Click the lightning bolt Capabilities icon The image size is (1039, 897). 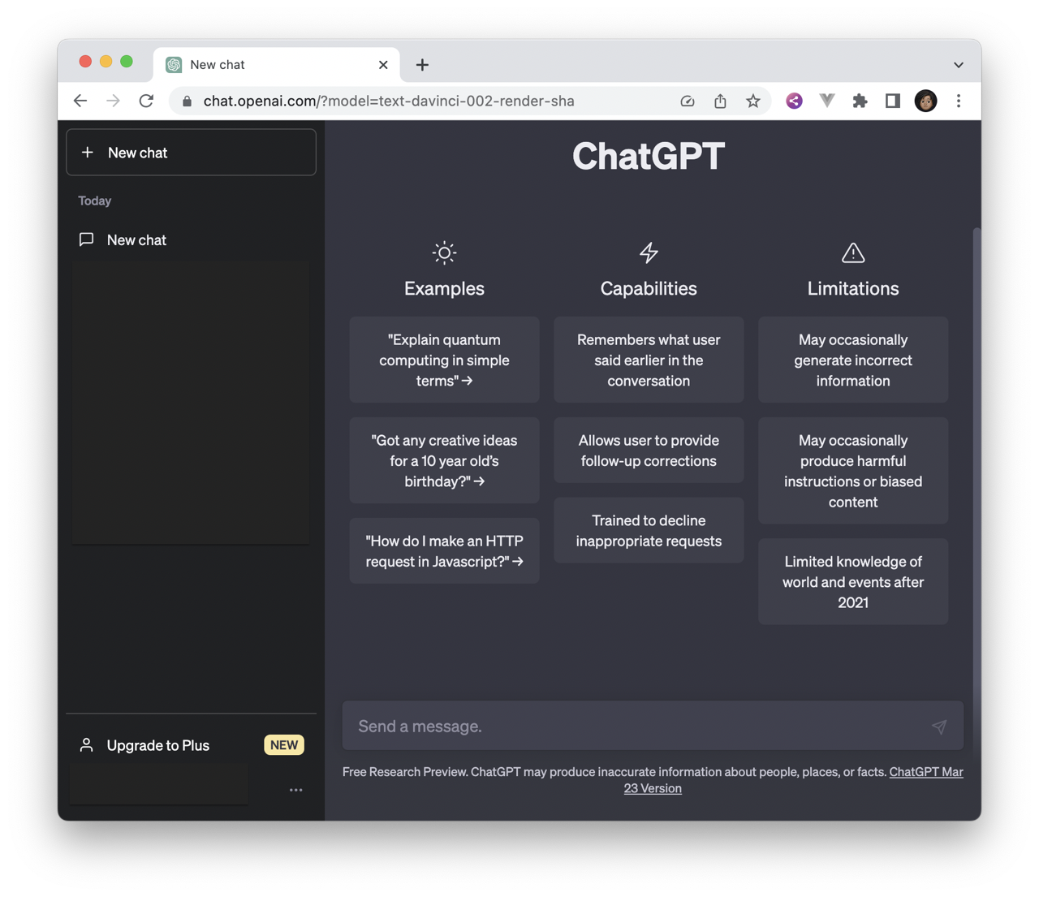[649, 253]
